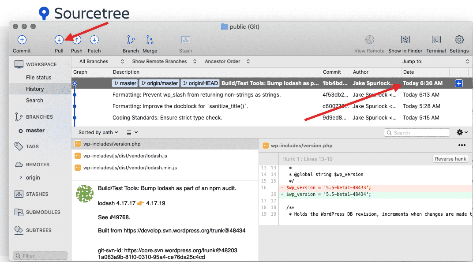Click the Stash toolbar icon
The height and width of the screenshot is (262, 473).
(185, 40)
